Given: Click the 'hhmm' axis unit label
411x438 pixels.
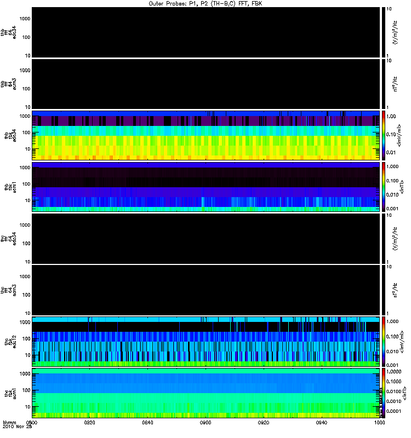Looking at the screenshot, I should coord(9,423).
